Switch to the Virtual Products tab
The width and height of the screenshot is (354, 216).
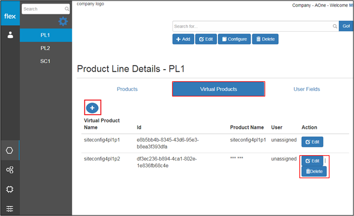pos(218,89)
